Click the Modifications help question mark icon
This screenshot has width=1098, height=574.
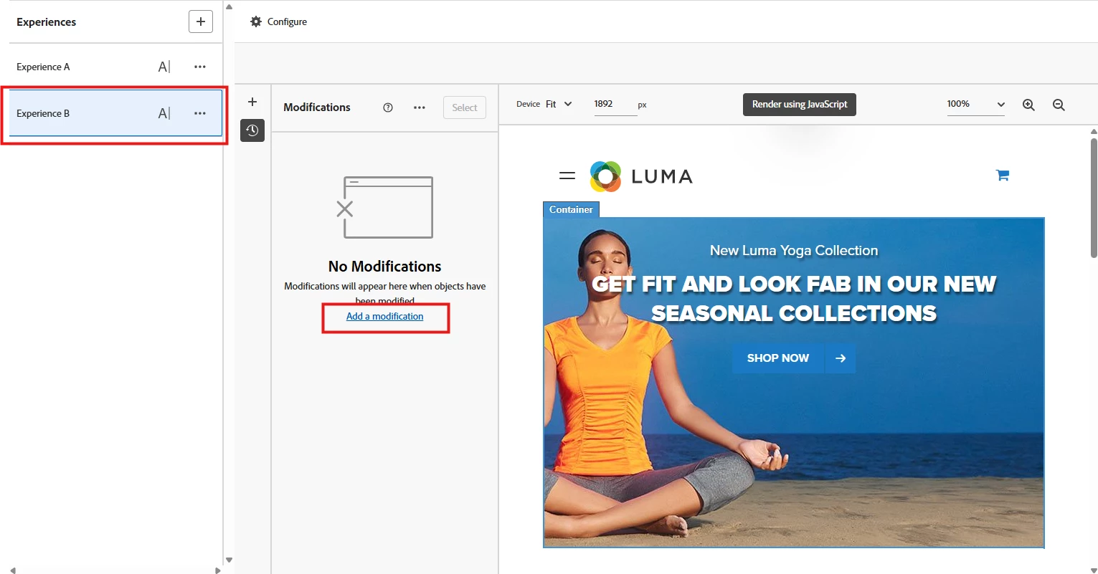(388, 107)
